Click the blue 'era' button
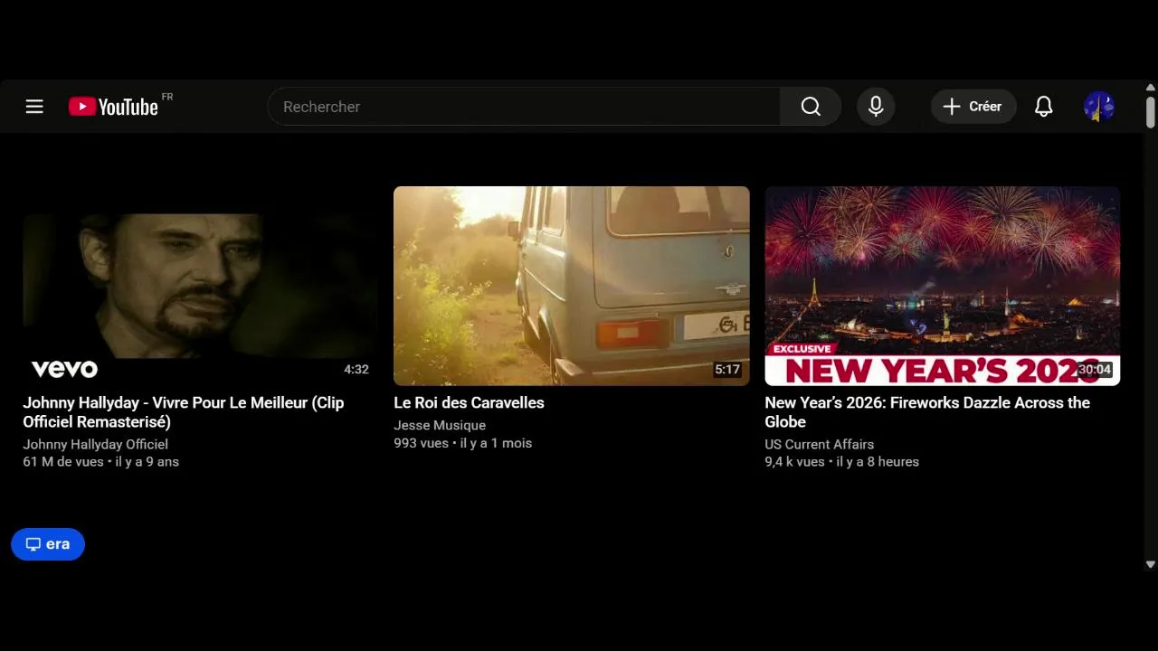Viewport: 1158px width, 651px height. coord(48,544)
